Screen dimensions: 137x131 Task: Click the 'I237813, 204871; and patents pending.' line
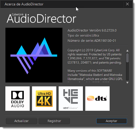[95, 62]
